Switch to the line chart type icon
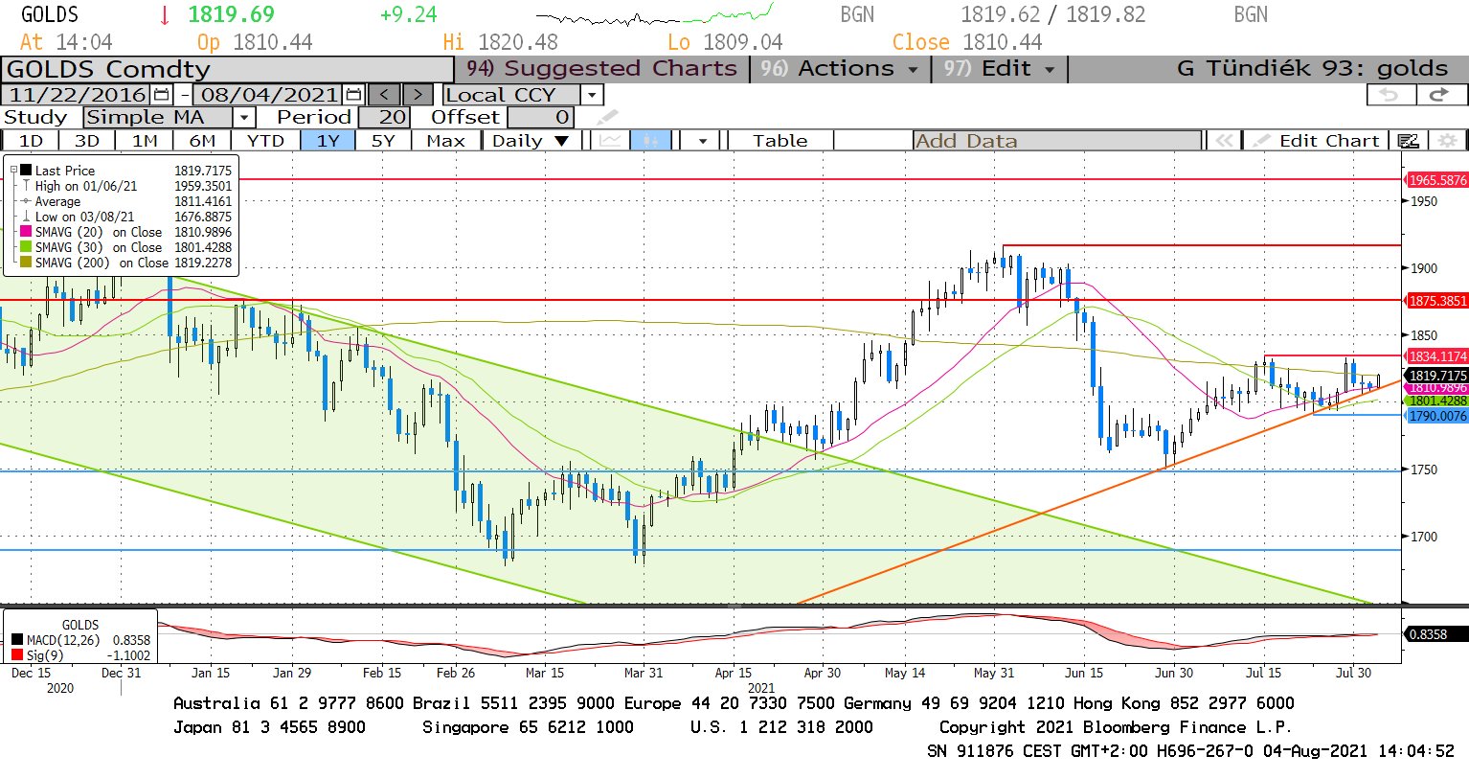 tap(609, 141)
